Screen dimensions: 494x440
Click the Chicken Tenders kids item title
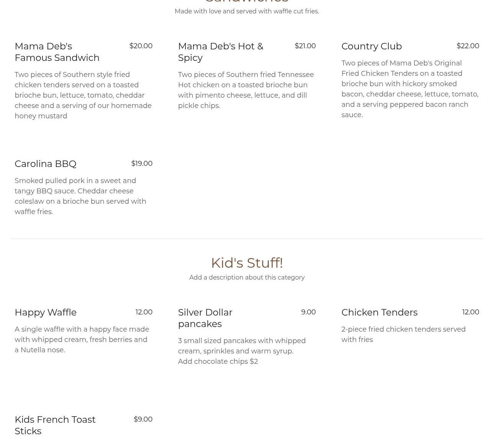point(379,312)
